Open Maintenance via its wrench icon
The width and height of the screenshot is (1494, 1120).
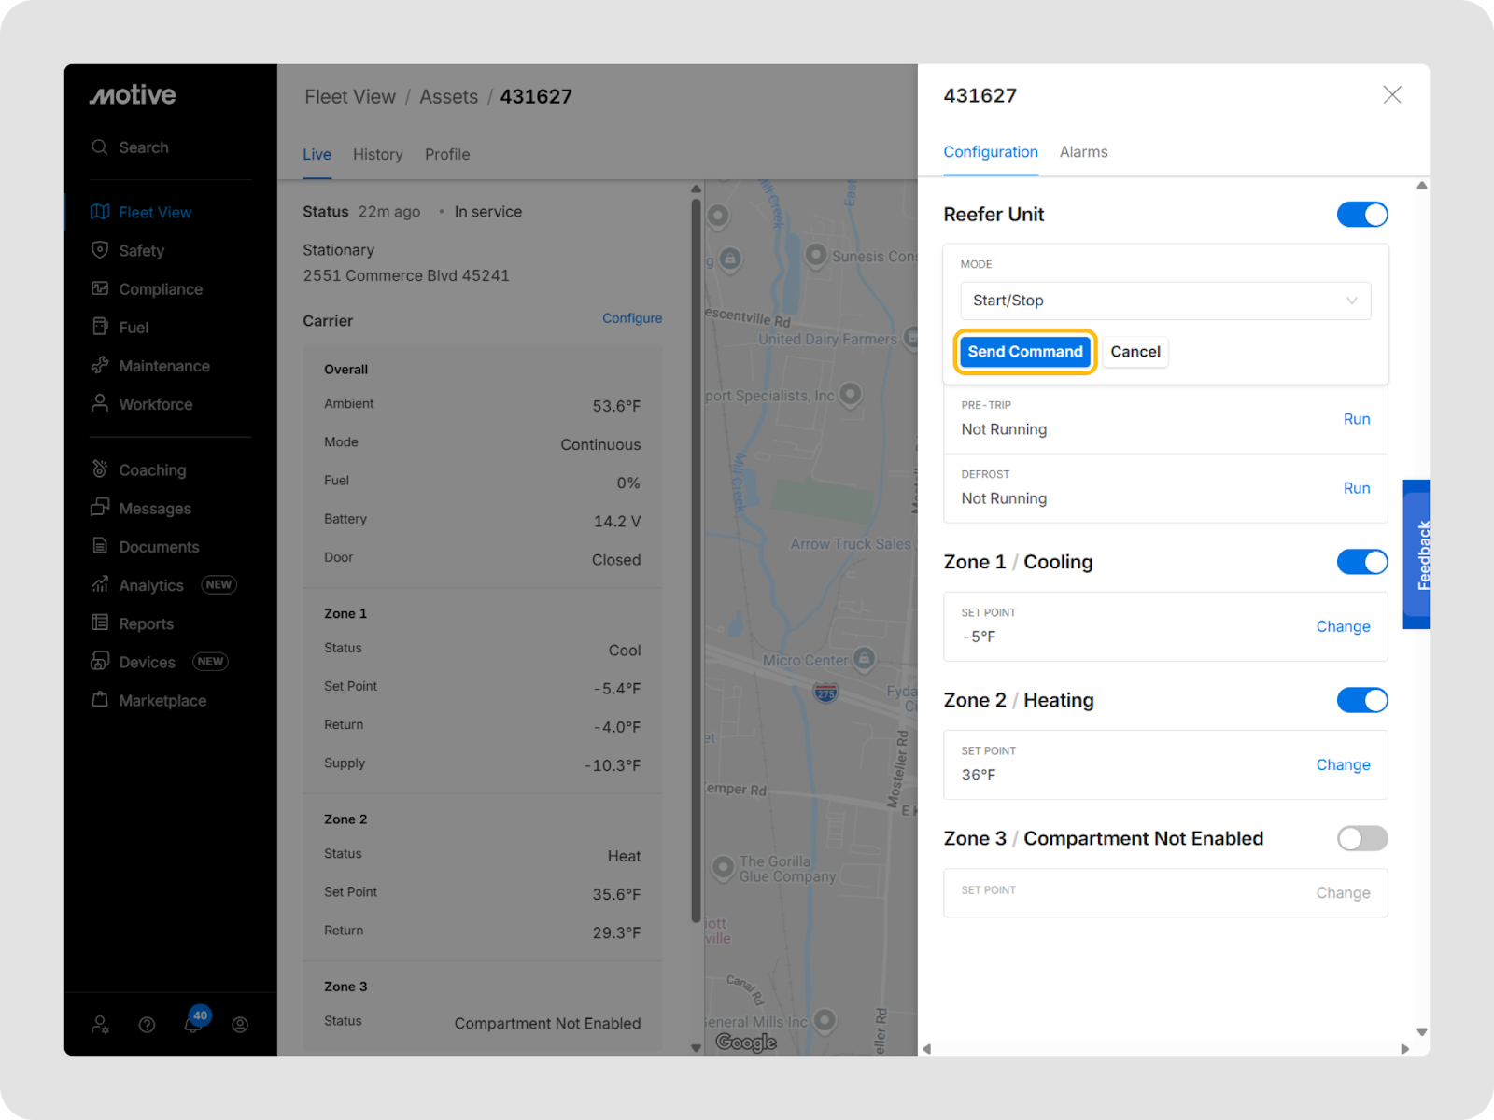(100, 366)
